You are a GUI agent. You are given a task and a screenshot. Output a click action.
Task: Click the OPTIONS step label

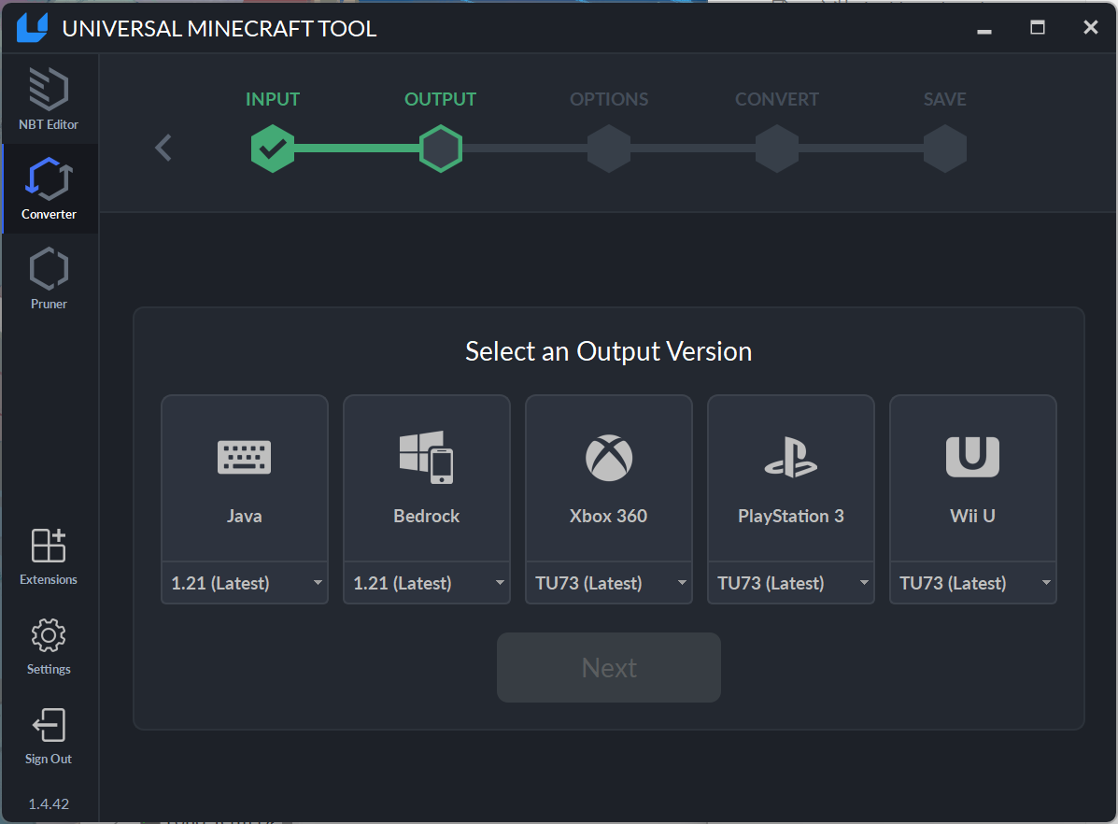[609, 99]
